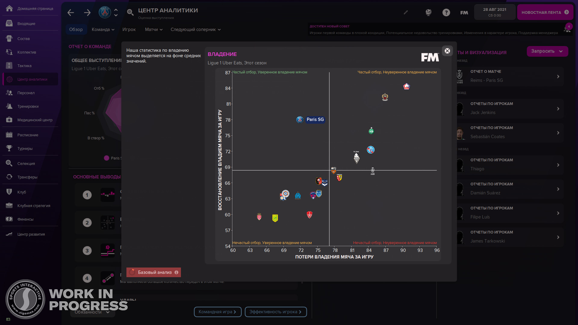Click the back navigation arrow
Screen dimensions: 578x325
point(71,13)
